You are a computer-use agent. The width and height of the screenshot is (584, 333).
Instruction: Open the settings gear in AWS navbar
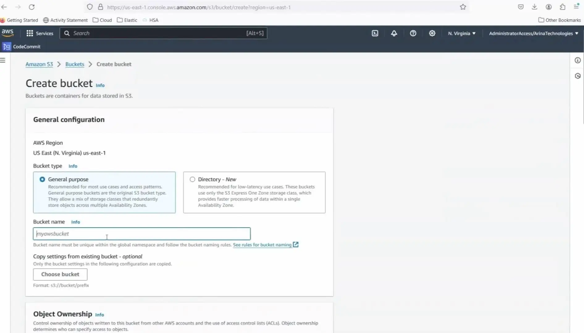point(432,33)
